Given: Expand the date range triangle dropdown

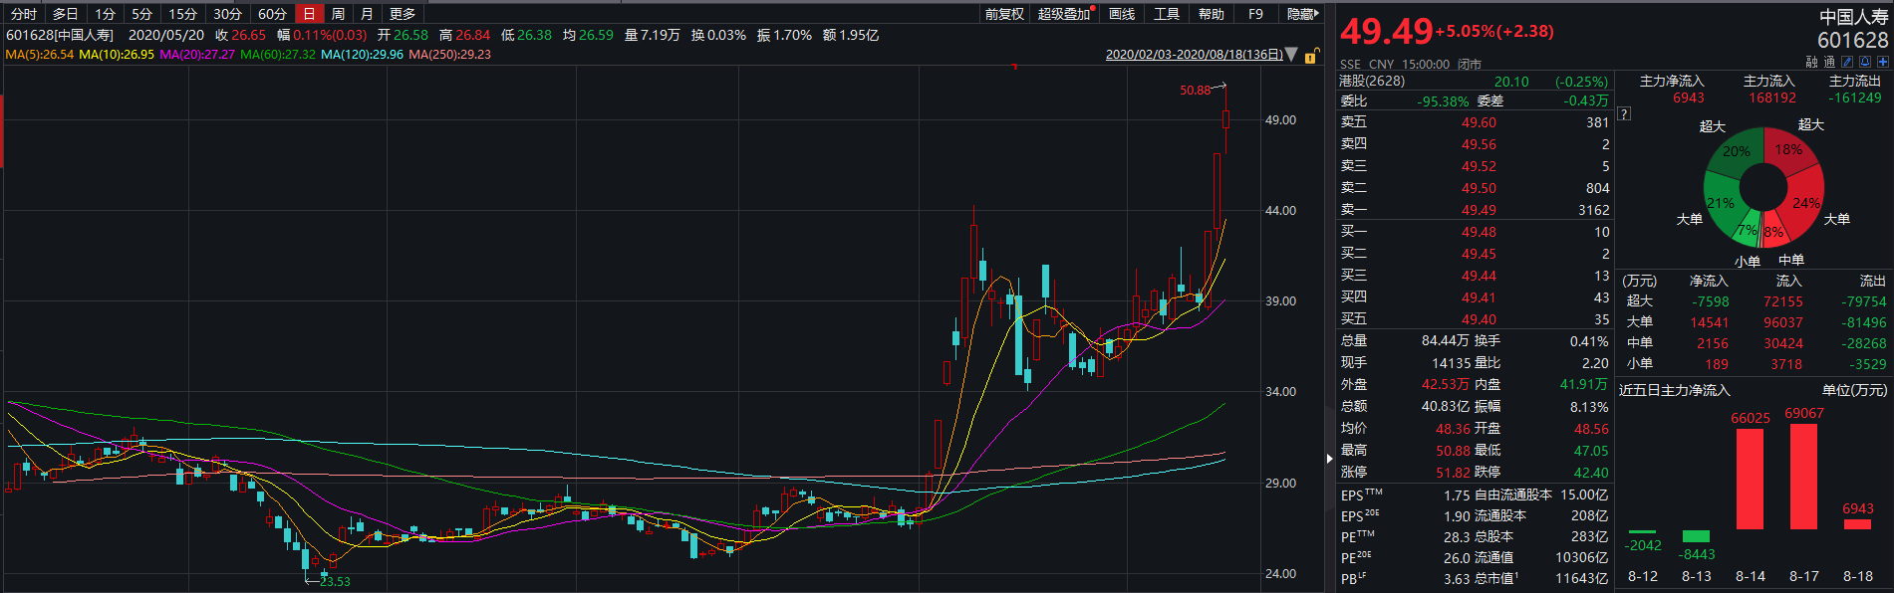Looking at the screenshot, I should (x=1292, y=55).
